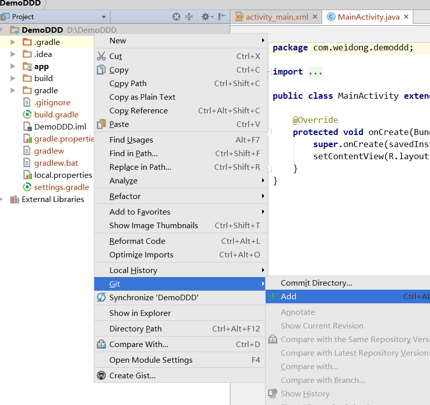Close the MainActivity.java tab
430x405 pixels.
tap(406, 17)
